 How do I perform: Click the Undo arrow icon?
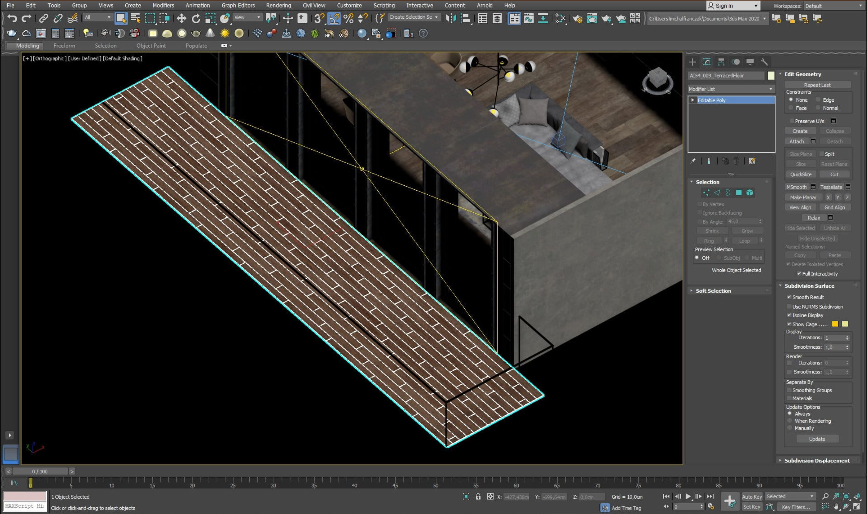click(12, 18)
